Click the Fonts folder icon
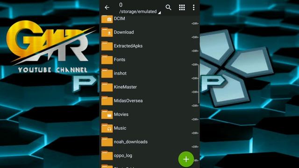Screen dimensions: 299x168 107,60
